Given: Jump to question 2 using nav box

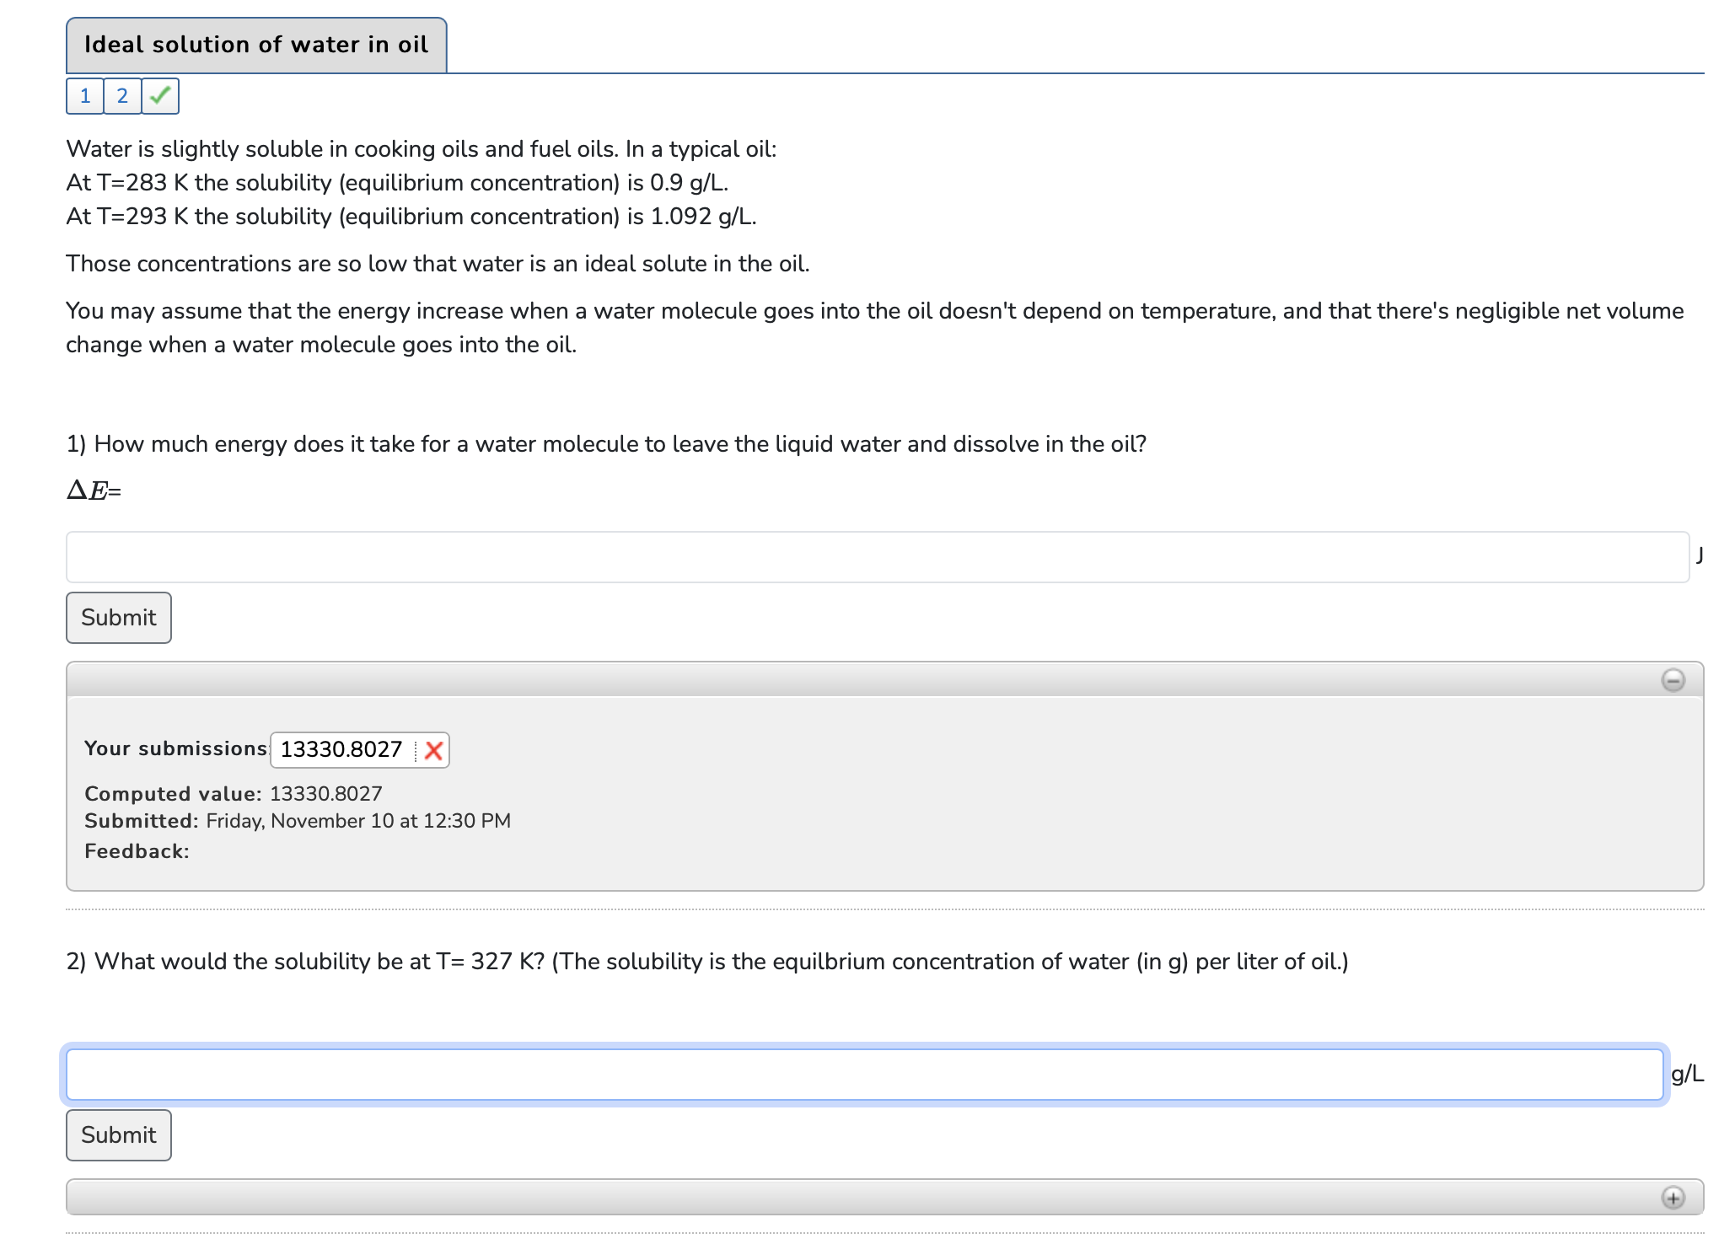Looking at the screenshot, I should coord(122,96).
